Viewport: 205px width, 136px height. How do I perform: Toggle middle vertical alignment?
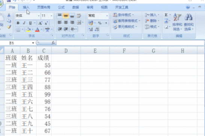(66, 16)
